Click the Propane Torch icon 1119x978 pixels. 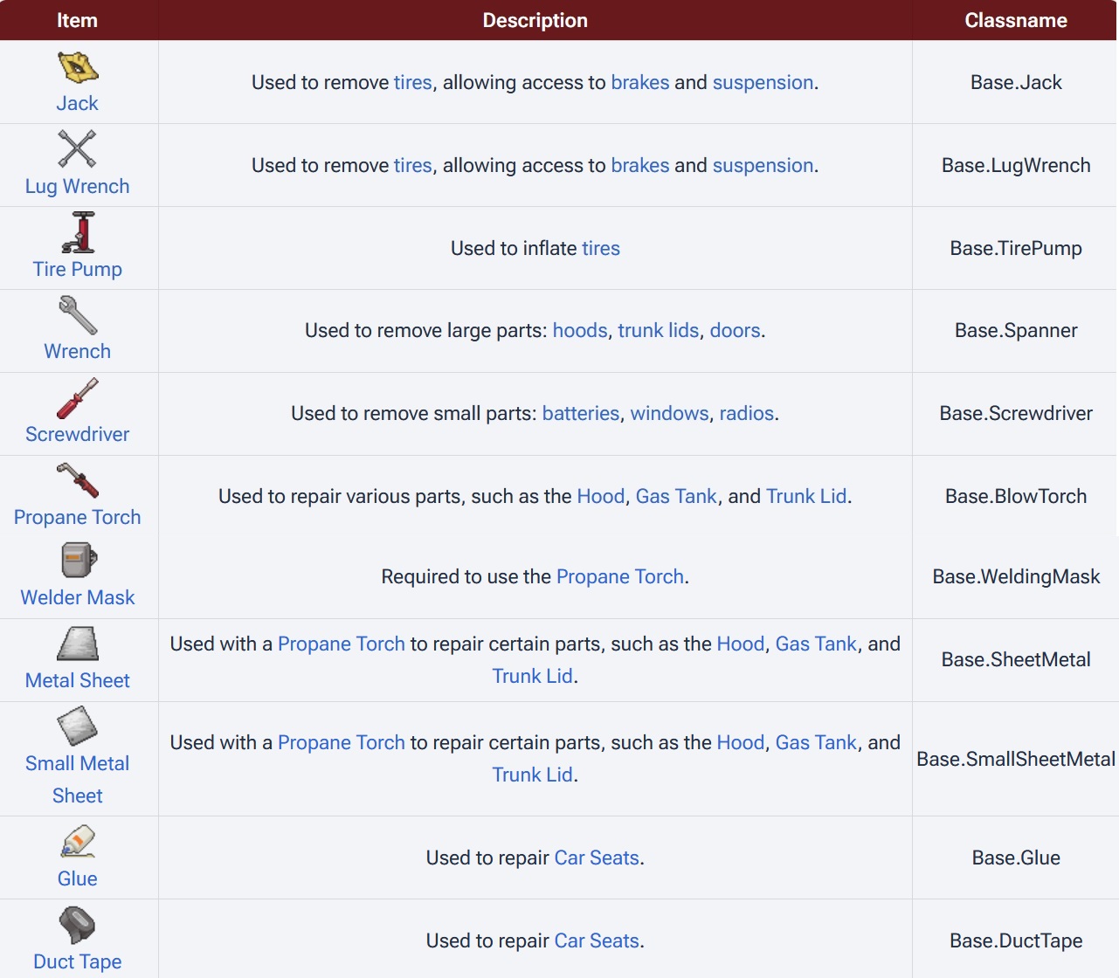click(78, 480)
